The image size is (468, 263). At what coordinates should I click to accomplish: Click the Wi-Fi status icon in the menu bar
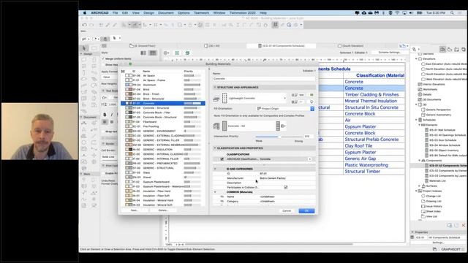(397, 13)
